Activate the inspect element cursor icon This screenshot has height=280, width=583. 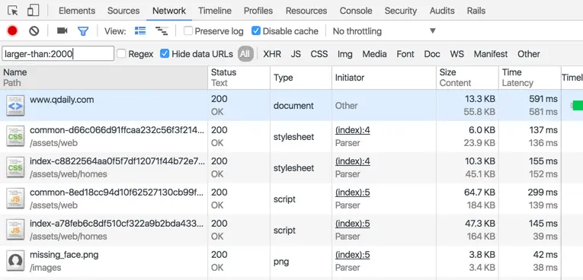coord(13,11)
